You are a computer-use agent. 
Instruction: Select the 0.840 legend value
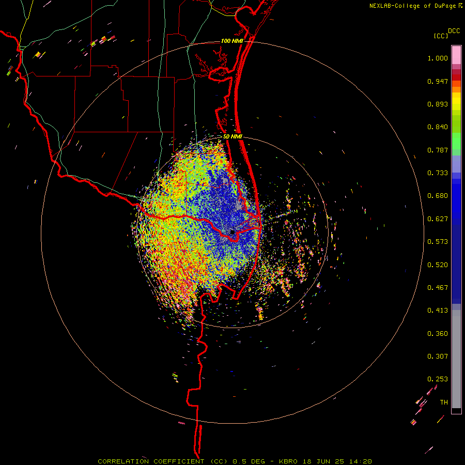[438, 127]
